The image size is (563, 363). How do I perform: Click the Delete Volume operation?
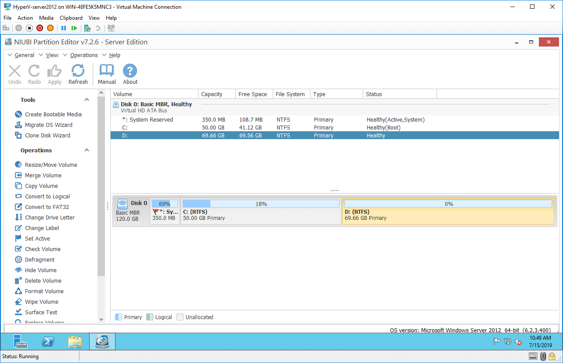43,280
